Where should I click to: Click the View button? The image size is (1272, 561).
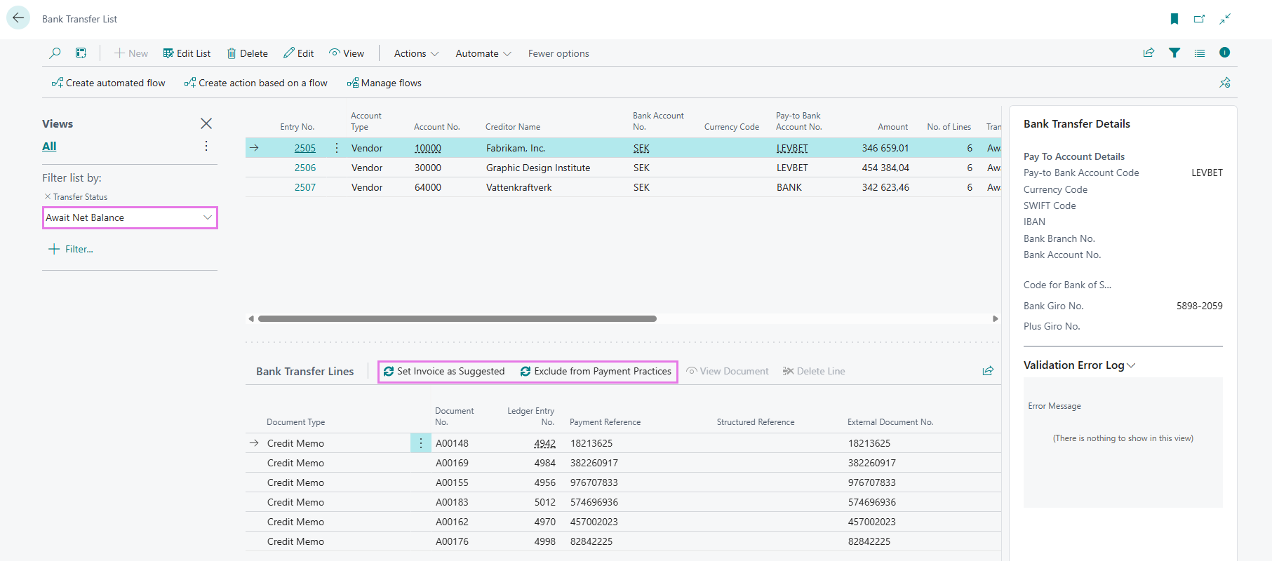347,53
